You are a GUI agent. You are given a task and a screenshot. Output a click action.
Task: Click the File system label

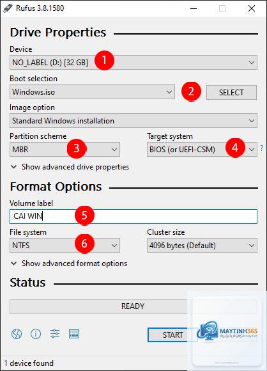click(x=28, y=232)
